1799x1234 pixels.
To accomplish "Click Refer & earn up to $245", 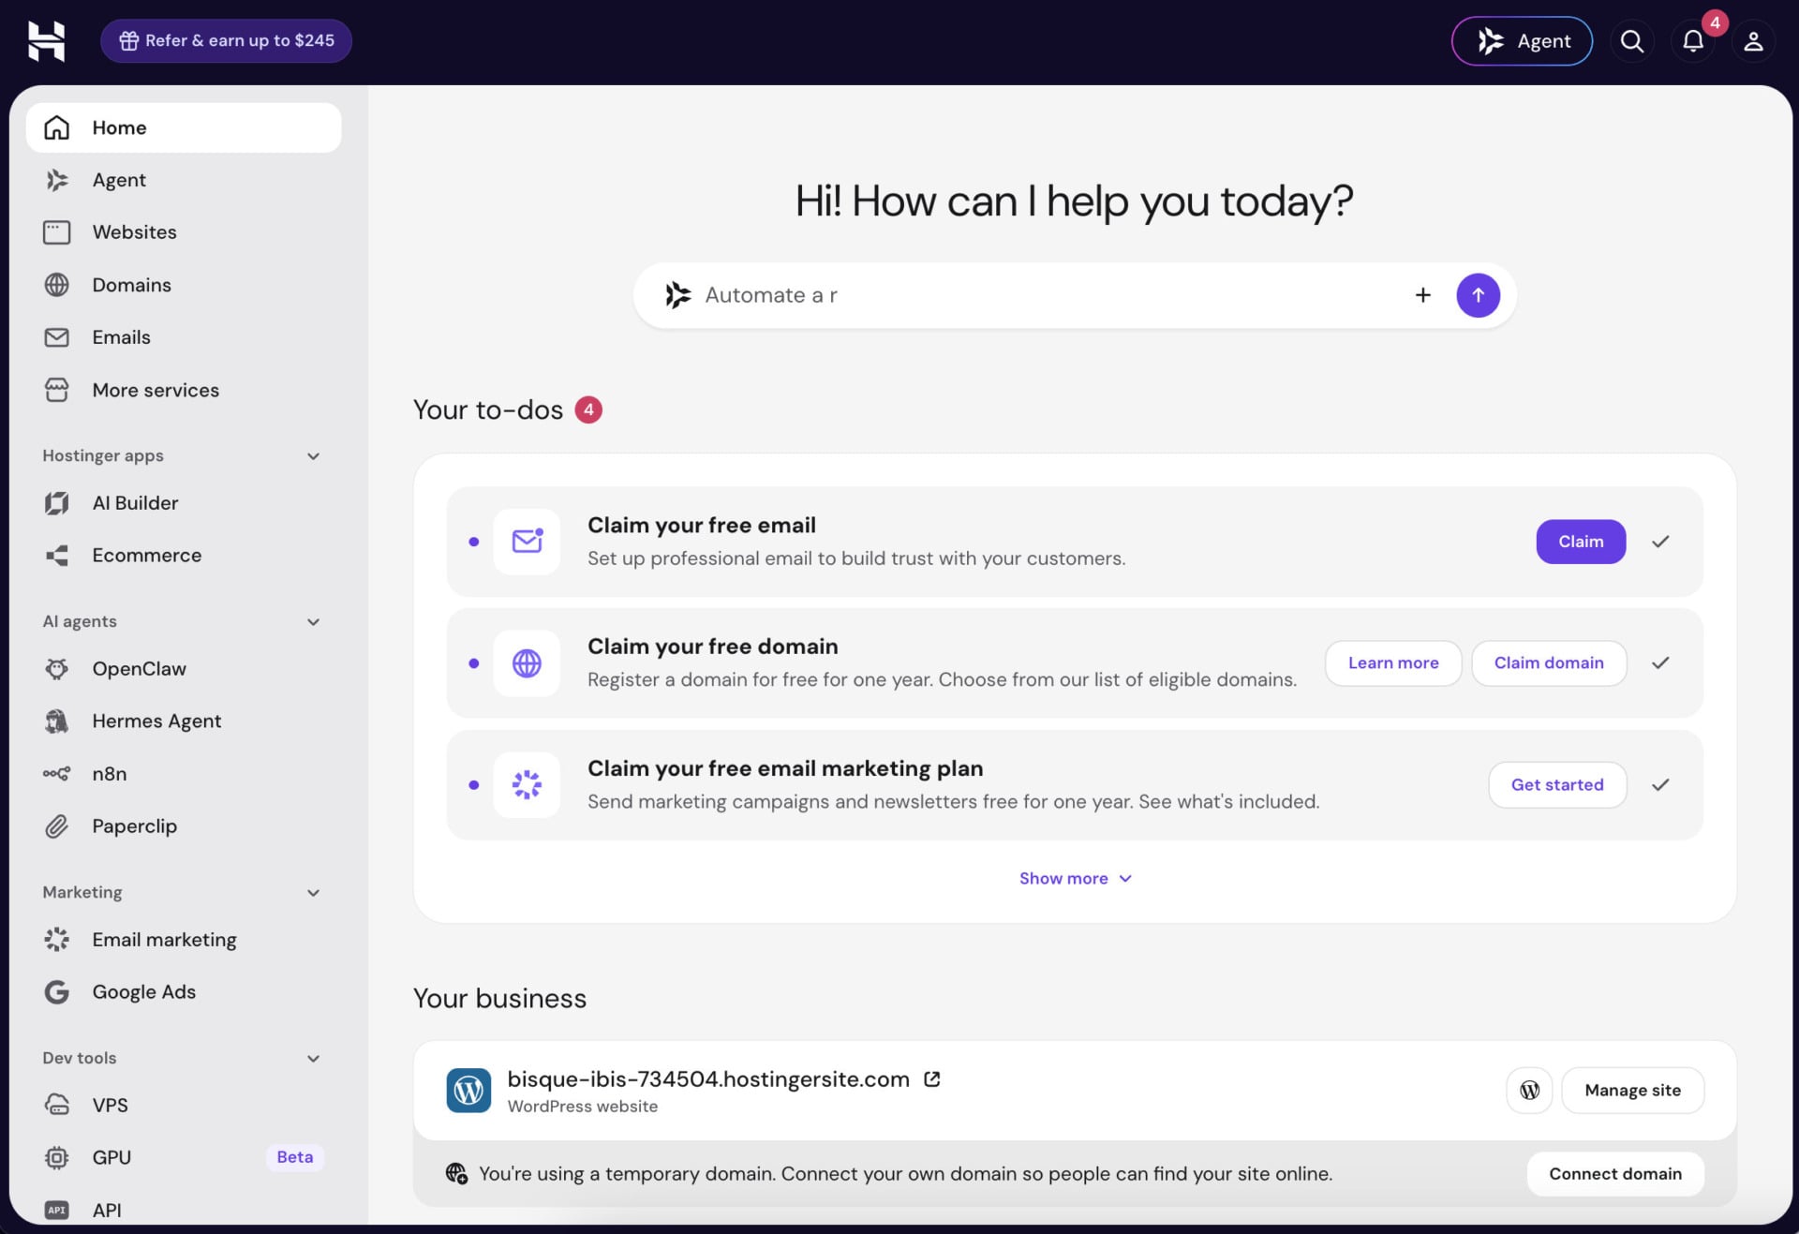I will 226,41.
